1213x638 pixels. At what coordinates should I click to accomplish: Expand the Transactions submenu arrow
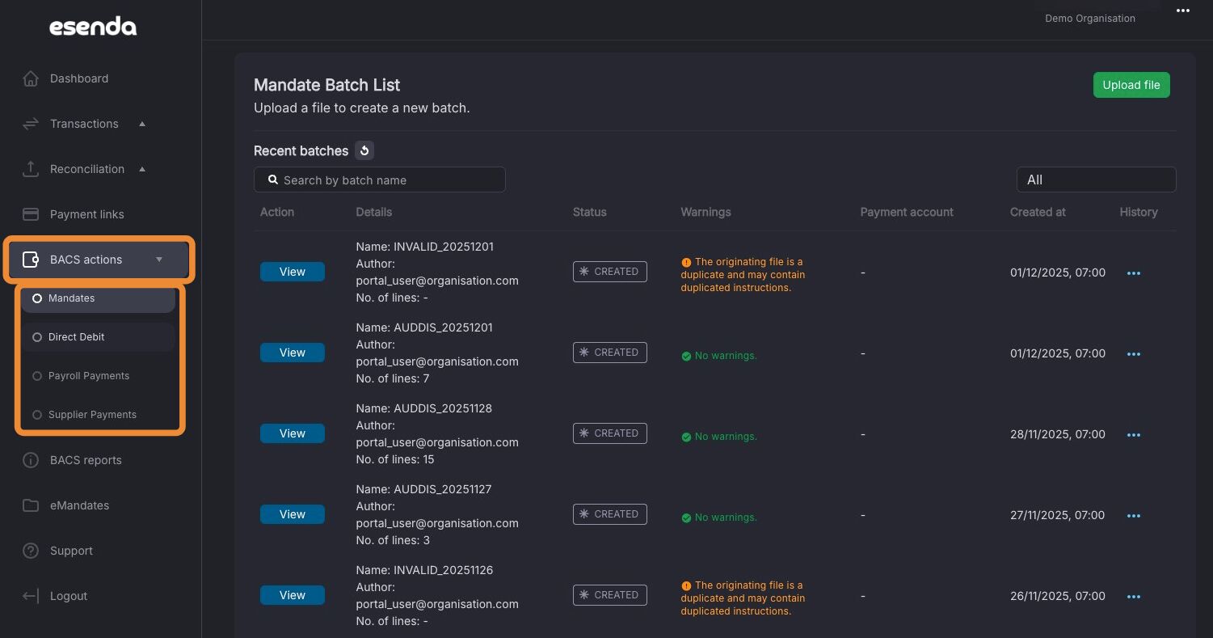click(x=143, y=124)
